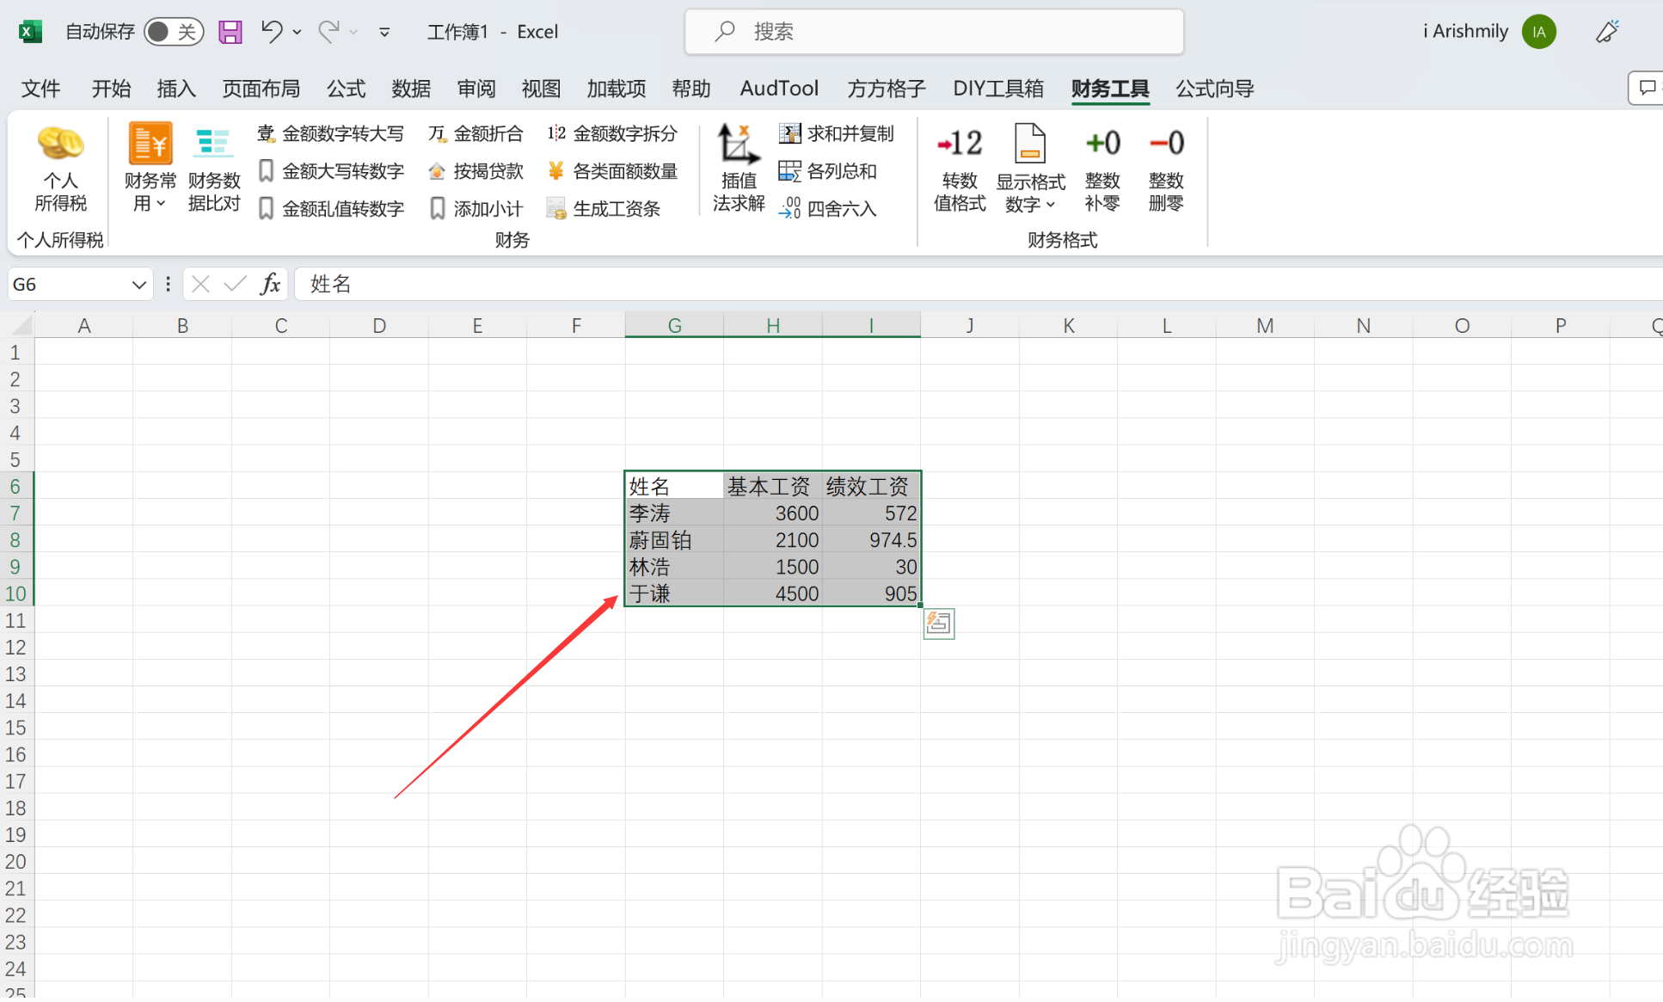The image size is (1663, 1002).
Task: Select the 金额折合 tool
Action: [476, 133]
